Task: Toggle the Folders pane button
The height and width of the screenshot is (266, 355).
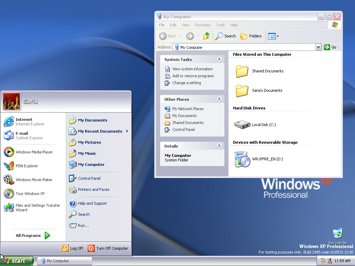Action: click(251, 36)
